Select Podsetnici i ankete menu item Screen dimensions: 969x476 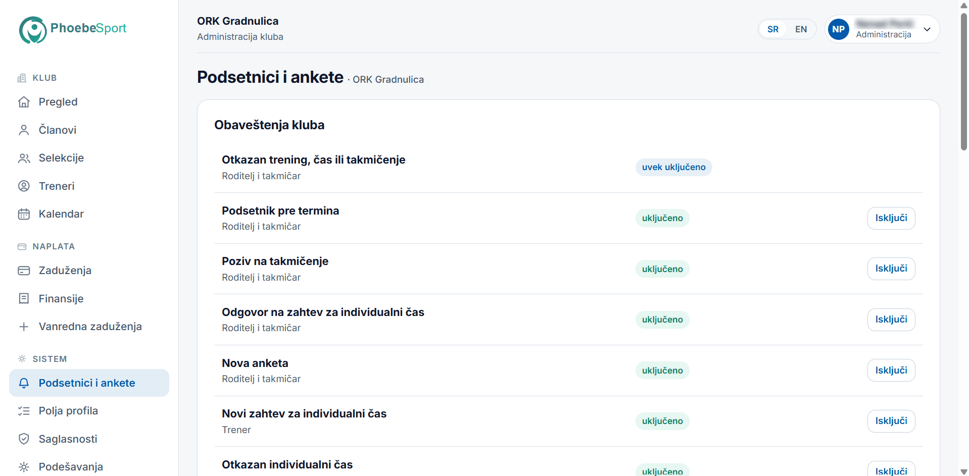[x=89, y=383]
